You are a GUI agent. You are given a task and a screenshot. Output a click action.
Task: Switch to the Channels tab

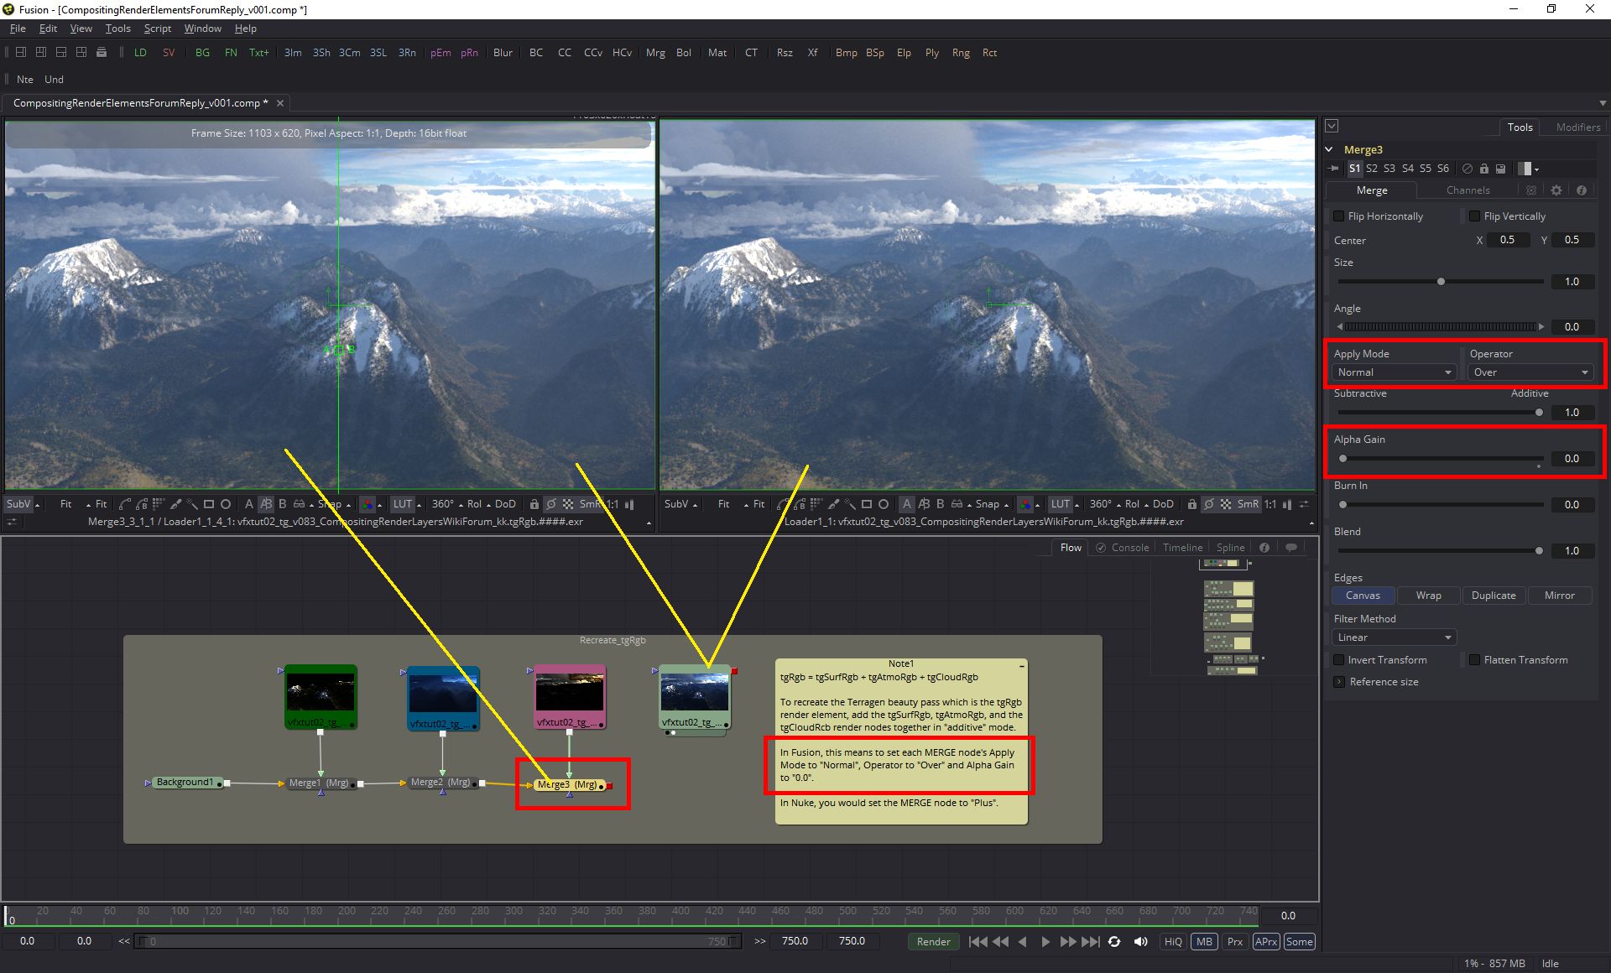[1468, 190]
